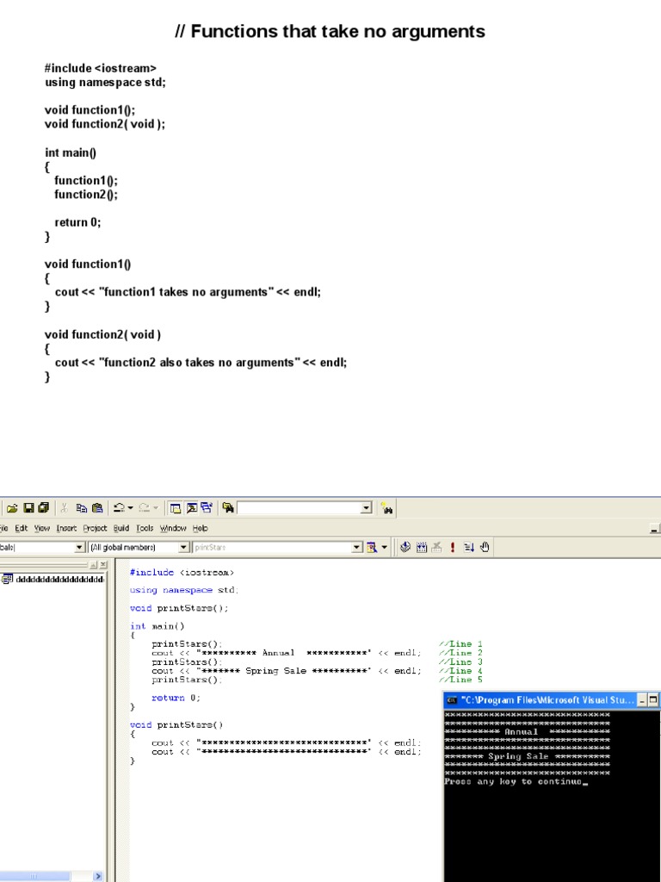Click 'Press any key to continue' in console
This screenshot has height=882, width=661.
[513, 782]
